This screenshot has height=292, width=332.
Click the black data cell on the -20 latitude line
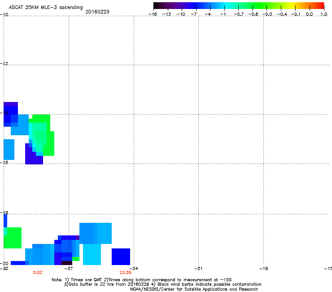67,263
